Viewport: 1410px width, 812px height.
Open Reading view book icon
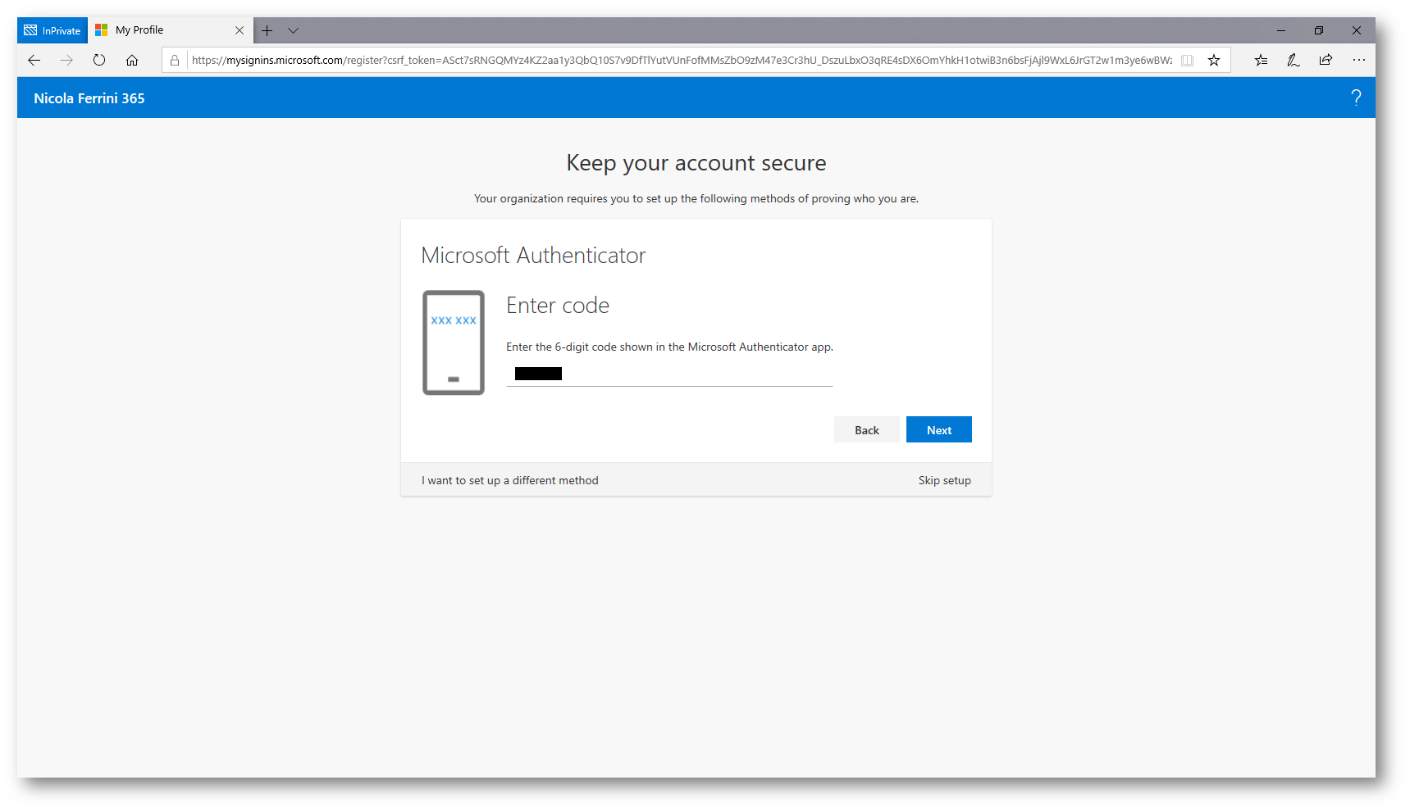[1187, 60]
